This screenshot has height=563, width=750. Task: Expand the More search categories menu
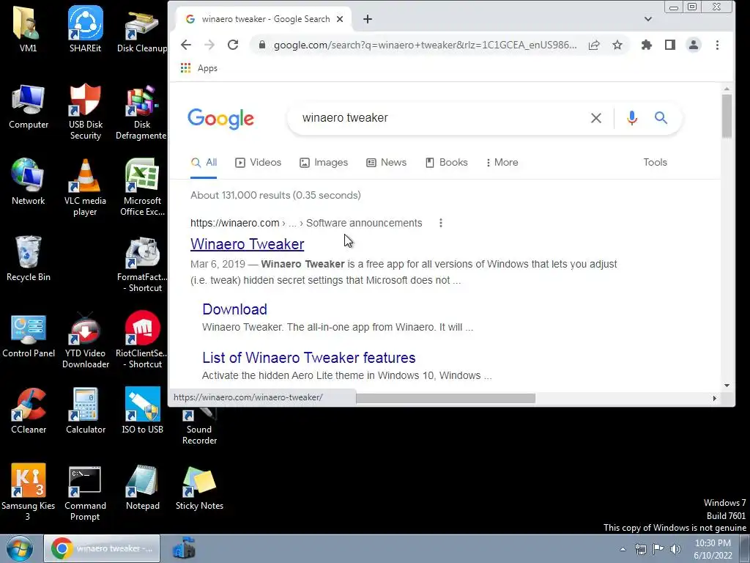click(x=502, y=163)
